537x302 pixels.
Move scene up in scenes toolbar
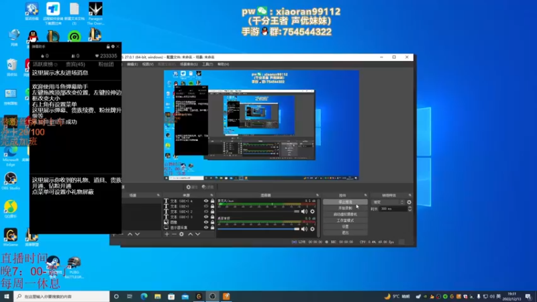click(x=130, y=234)
